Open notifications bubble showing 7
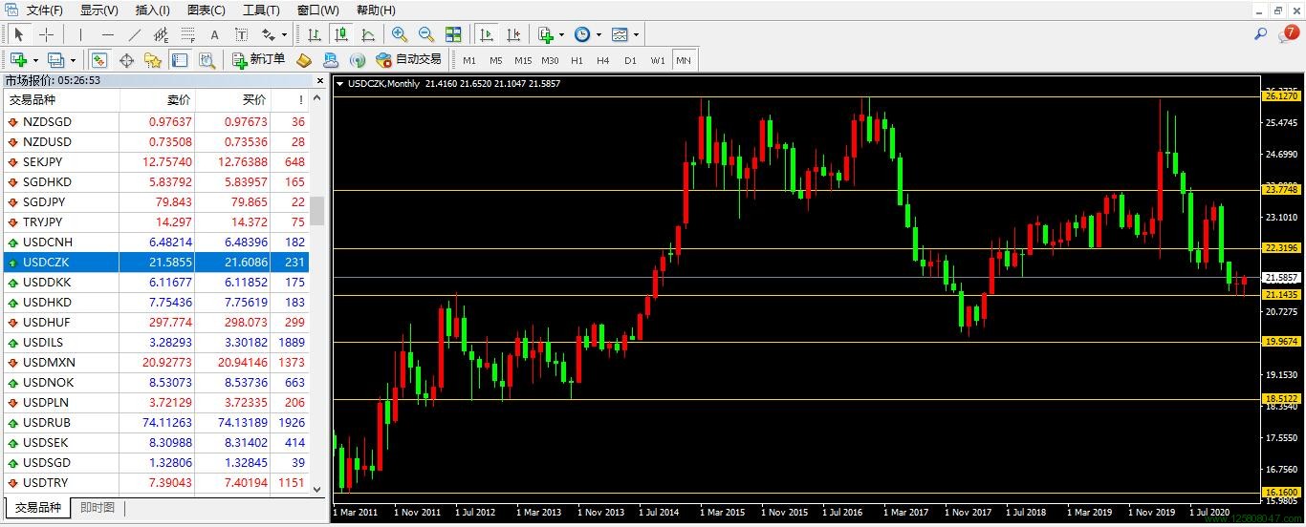Image resolution: width=1306 pixels, height=527 pixels. click(x=1289, y=34)
